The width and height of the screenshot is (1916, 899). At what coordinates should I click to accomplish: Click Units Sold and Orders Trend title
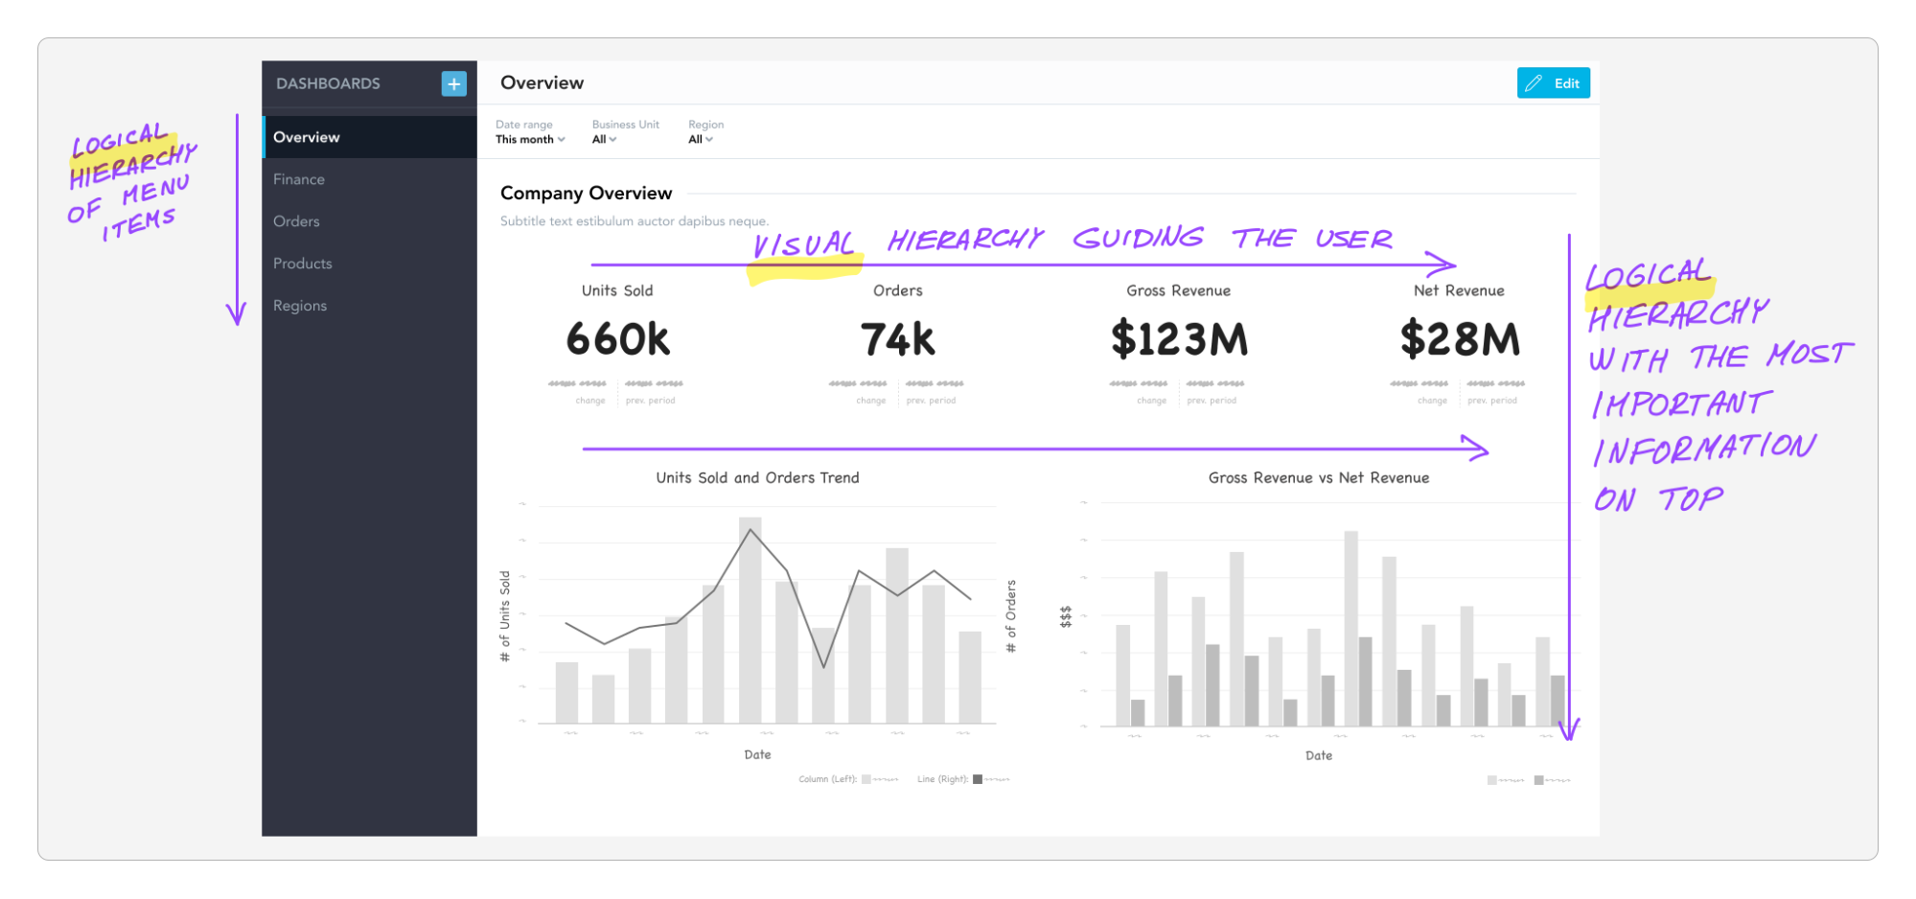tap(757, 477)
